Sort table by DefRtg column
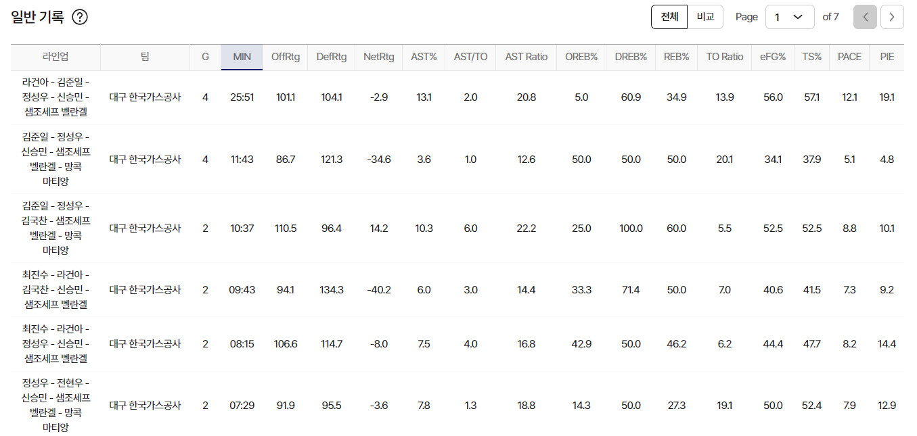 click(x=331, y=57)
